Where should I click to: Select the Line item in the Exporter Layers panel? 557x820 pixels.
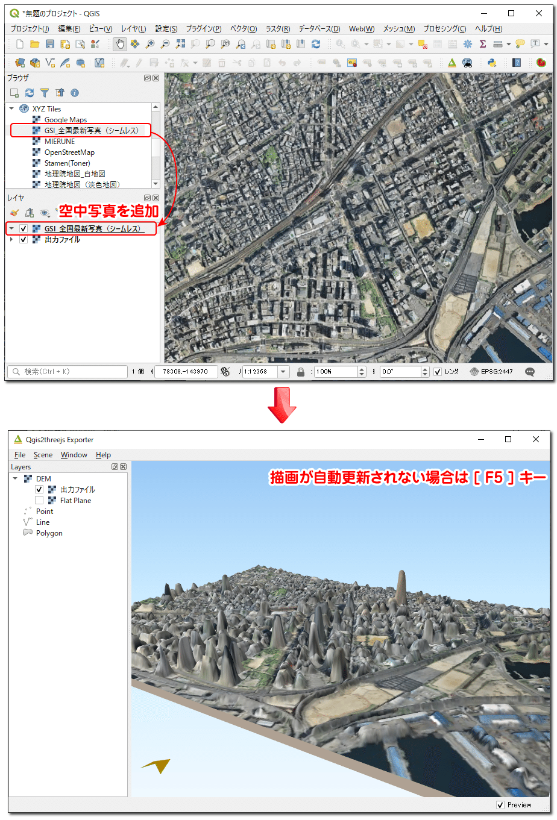43,522
